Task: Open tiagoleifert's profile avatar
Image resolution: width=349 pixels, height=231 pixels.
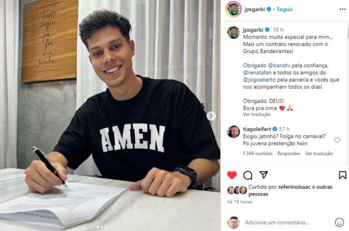Action: (x=233, y=131)
